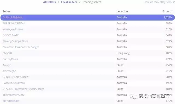Click CHSOUL Professional jewelry seller
The width and height of the screenshot is (175, 104).
pyautogui.click(x=23, y=89)
